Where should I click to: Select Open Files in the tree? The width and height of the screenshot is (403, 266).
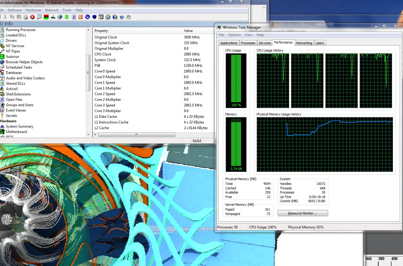14,100
